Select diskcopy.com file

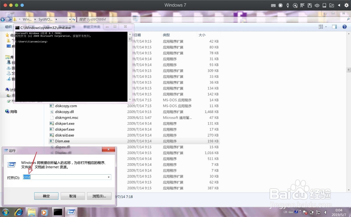(x=66, y=106)
